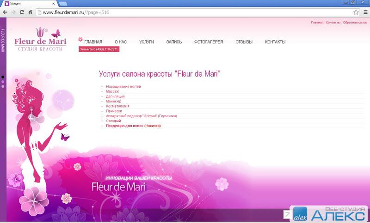Screen dimensions: 370x223
Task: Go to ОТЗЫВЫ in navigation
Action: tap(244, 42)
